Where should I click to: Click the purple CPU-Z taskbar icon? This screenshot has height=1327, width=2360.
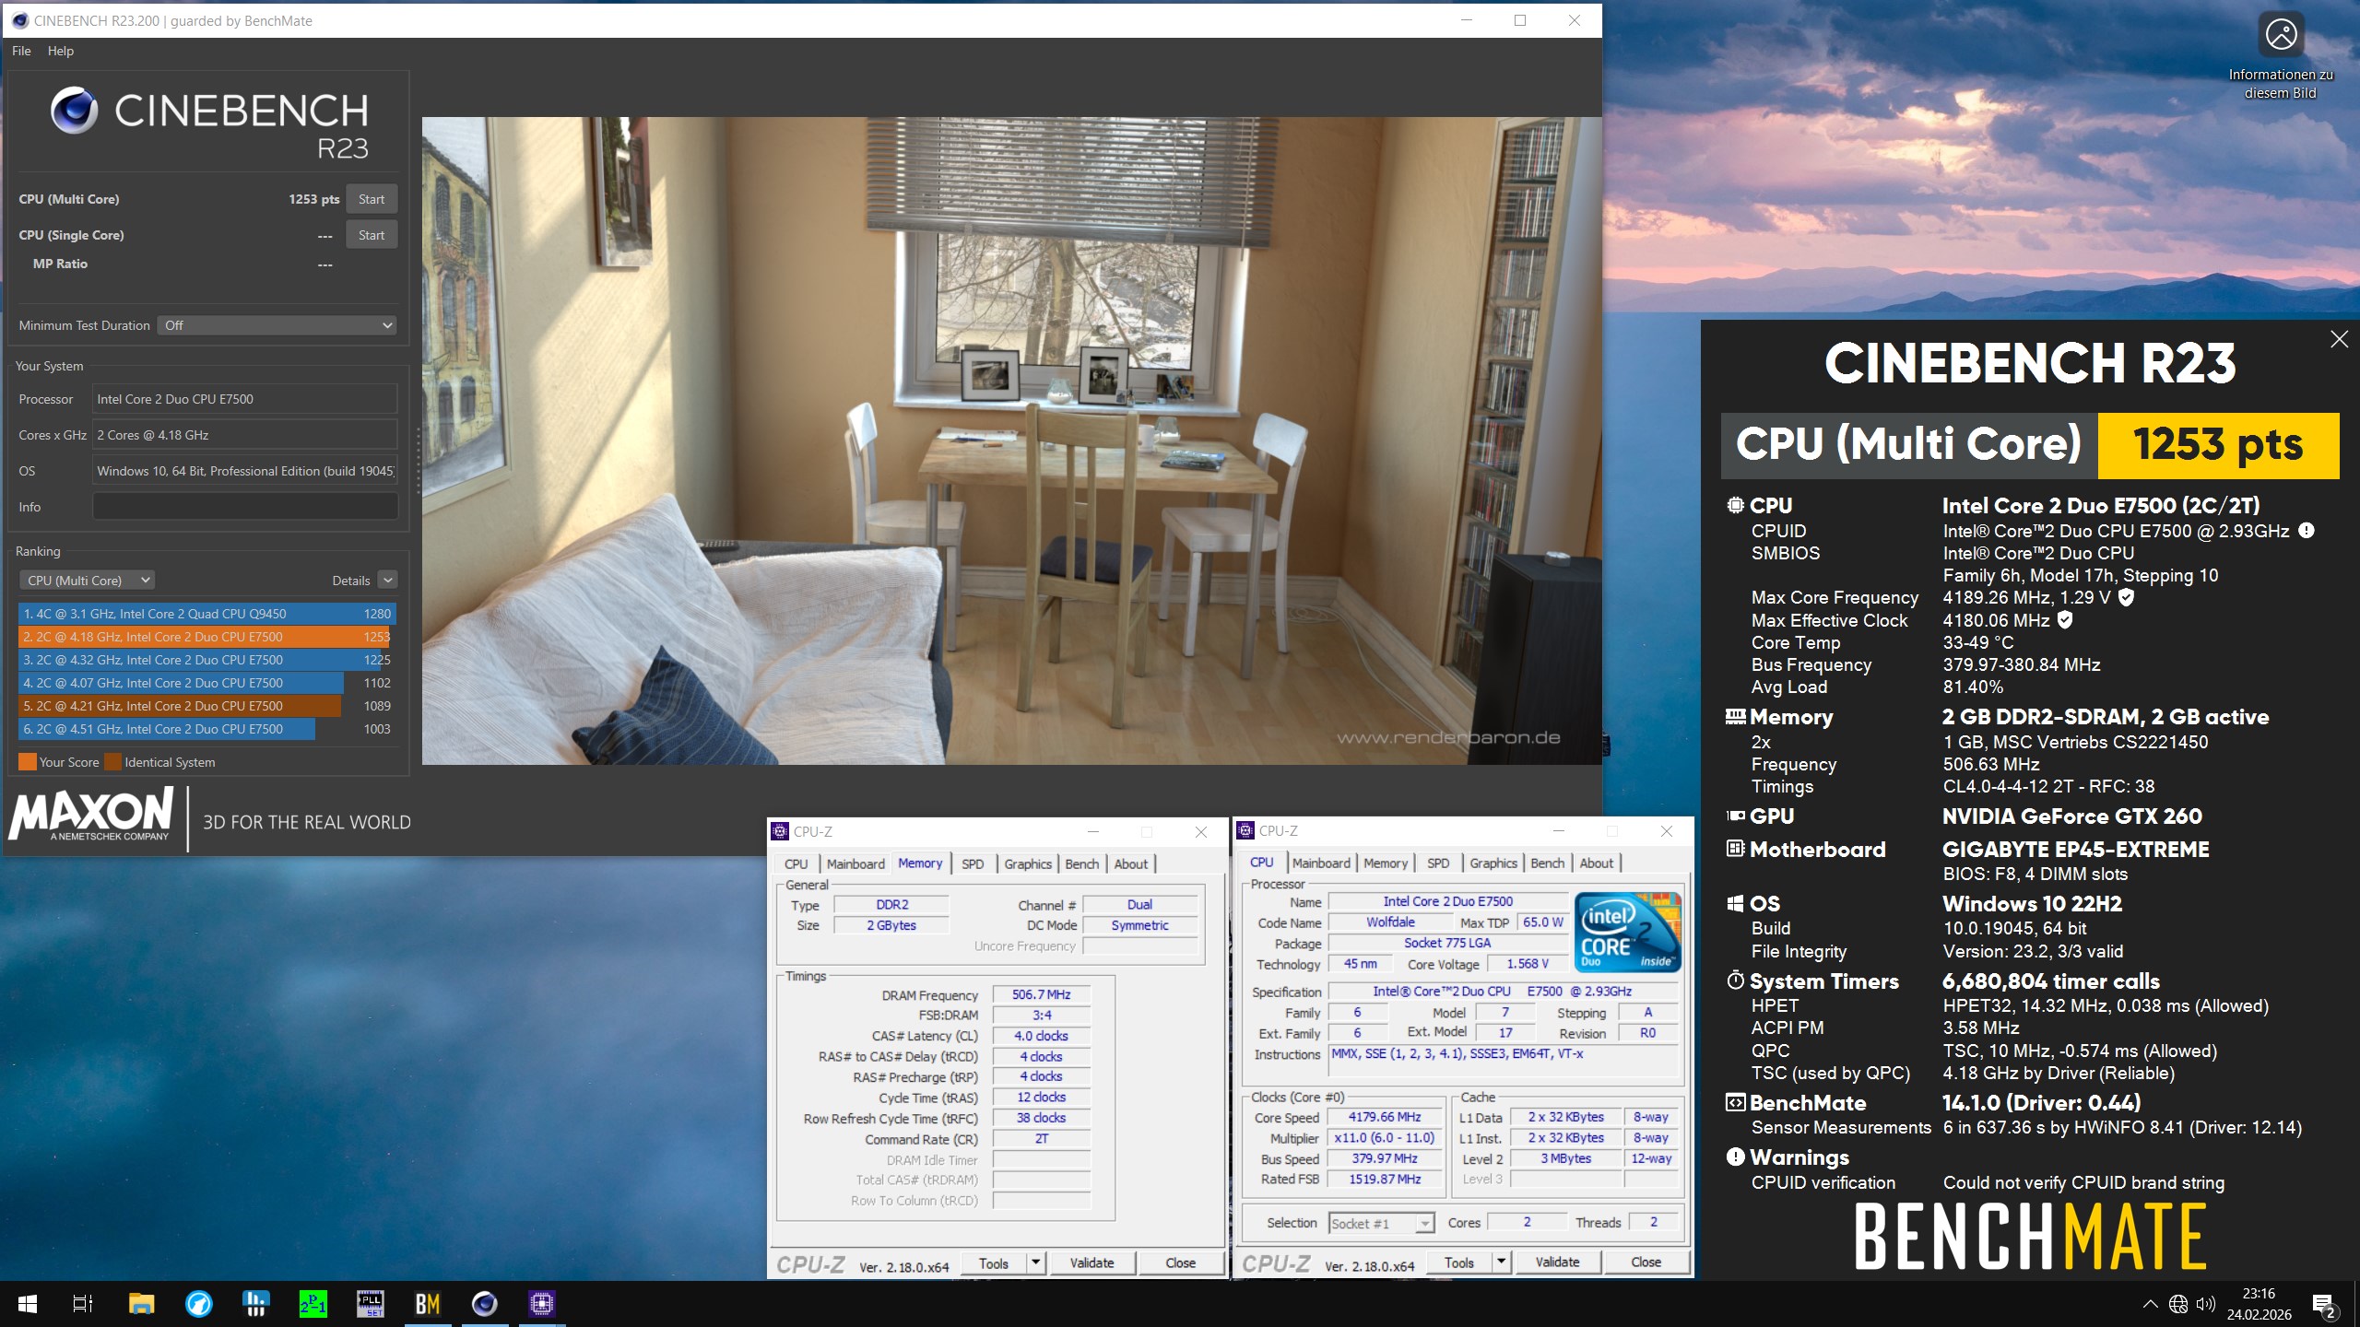point(541,1304)
